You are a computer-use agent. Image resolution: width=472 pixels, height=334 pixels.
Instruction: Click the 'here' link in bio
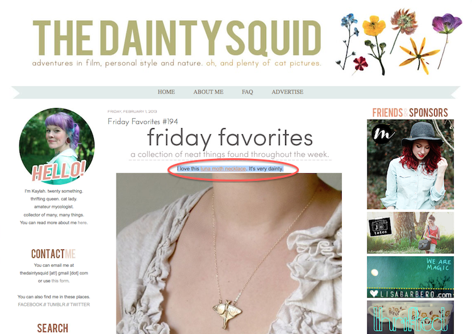tap(82, 223)
